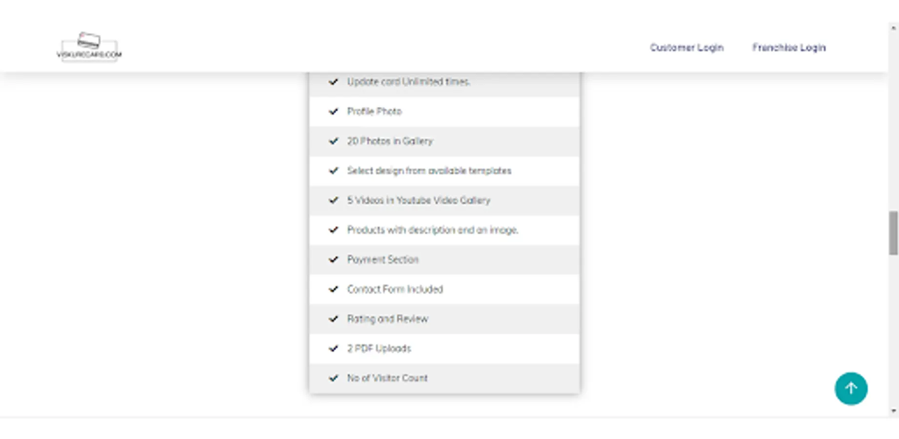
Task: Click the scrollbar down arrow
Action: pyautogui.click(x=893, y=411)
